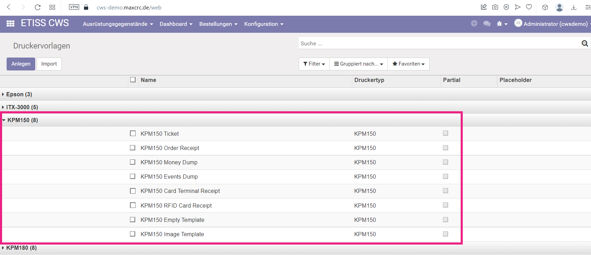Check the KPM150 Order Receipt row checkbox
591x255 pixels.
[x=133, y=148]
